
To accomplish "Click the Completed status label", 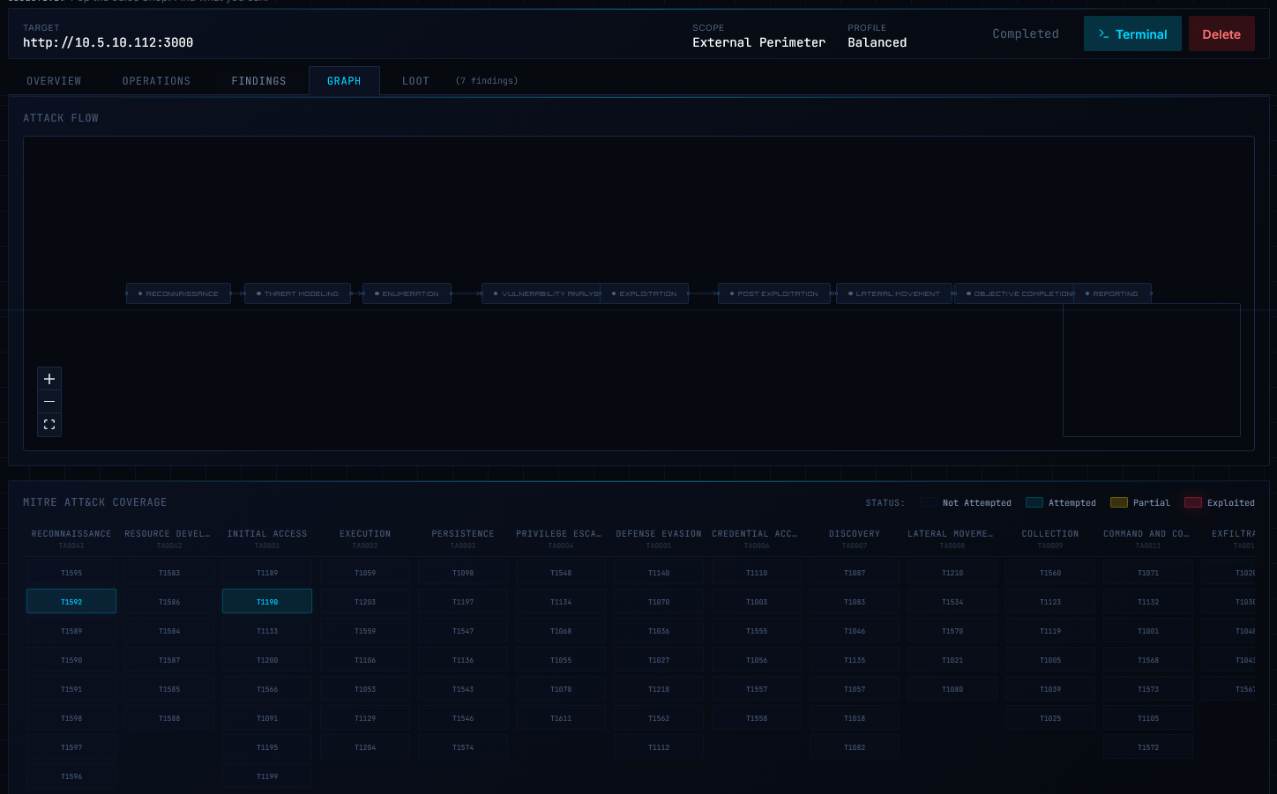I will [1026, 33].
